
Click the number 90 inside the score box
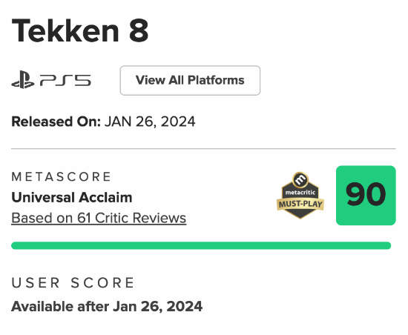366,194
